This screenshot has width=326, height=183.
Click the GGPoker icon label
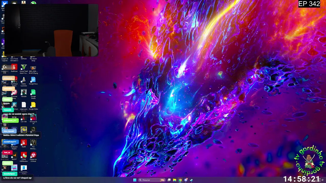pyautogui.click(x=24, y=59)
